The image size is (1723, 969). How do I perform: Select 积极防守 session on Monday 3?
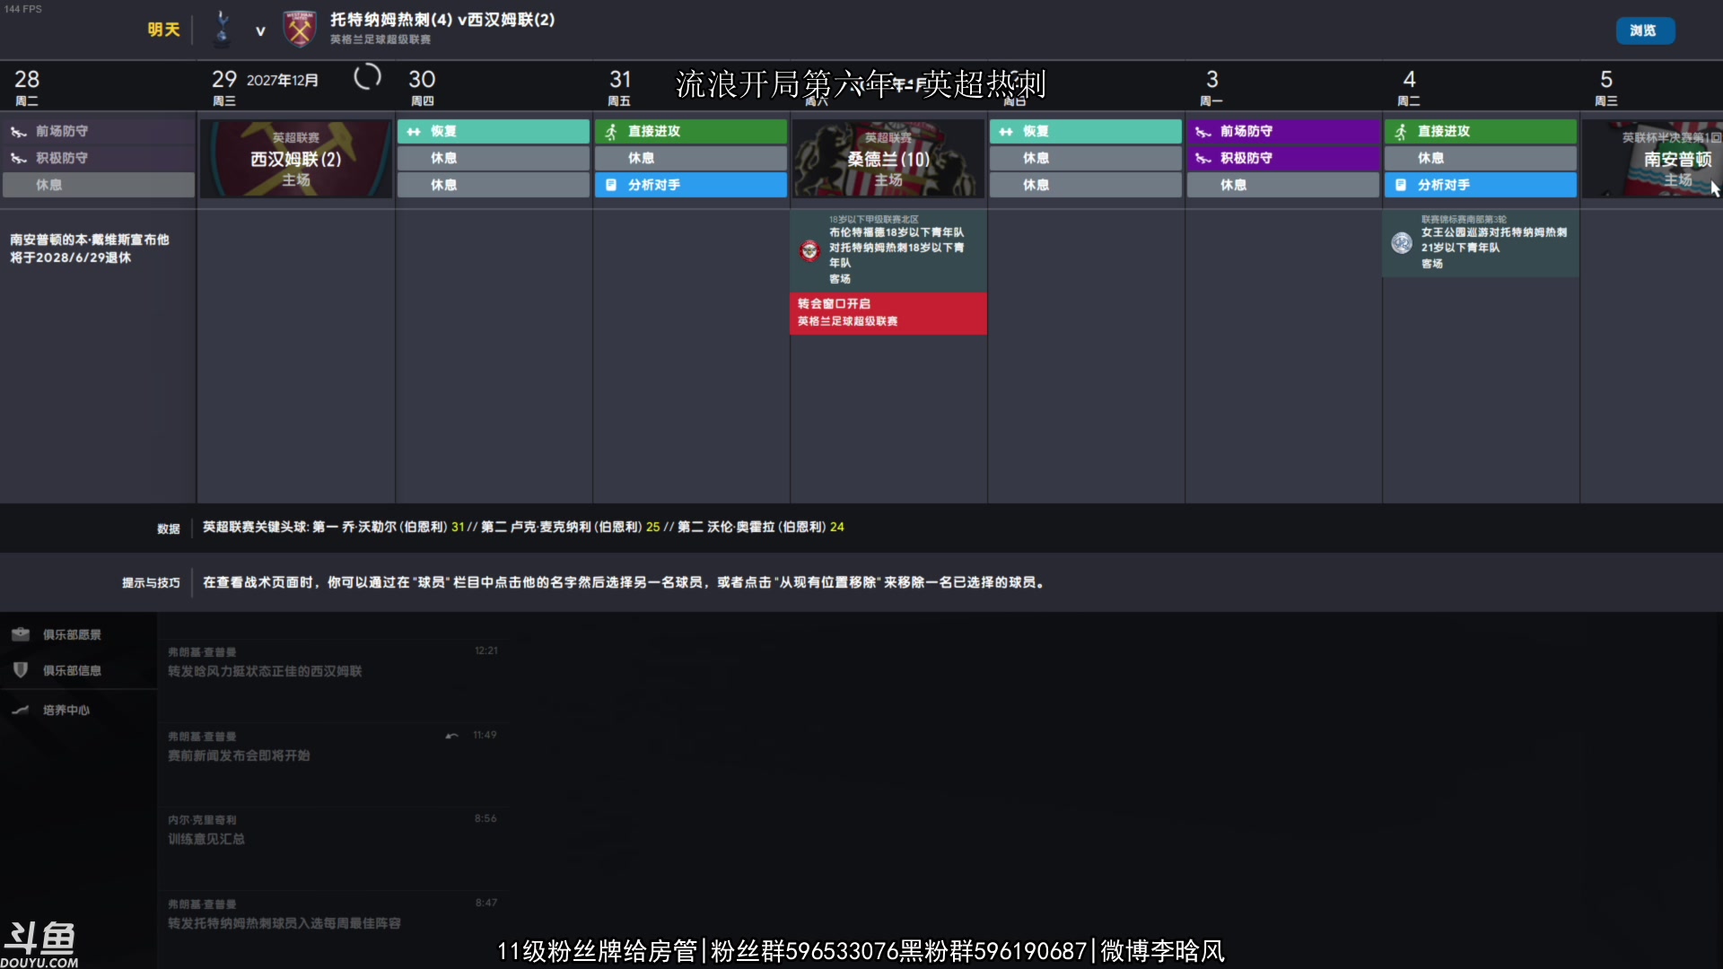coord(1283,158)
